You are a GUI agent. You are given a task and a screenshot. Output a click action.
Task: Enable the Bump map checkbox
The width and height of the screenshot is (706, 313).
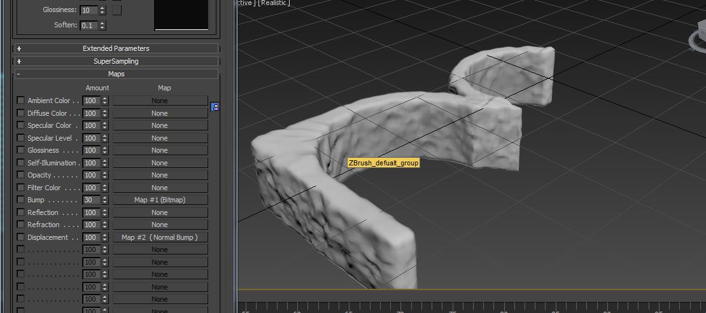point(20,200)
